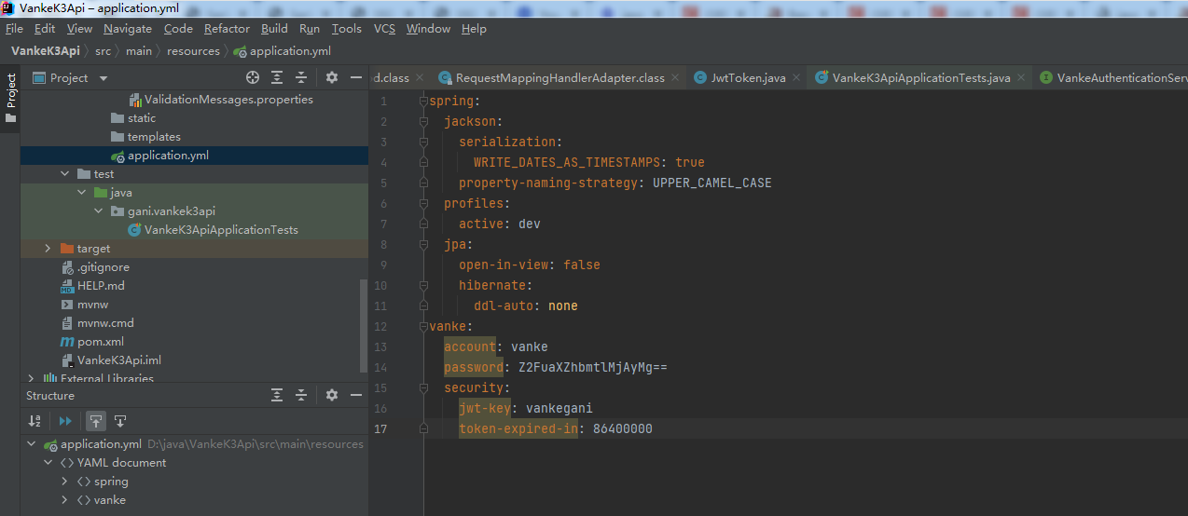Expand the spring node in Structure

tap(65, 482)
